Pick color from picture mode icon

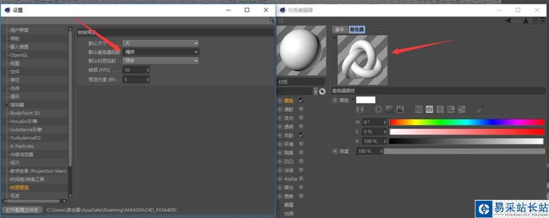pyautogui.click(x=400, y=109)
